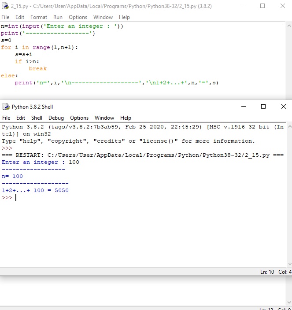Open File menu in Python Shell

point(6,118)
